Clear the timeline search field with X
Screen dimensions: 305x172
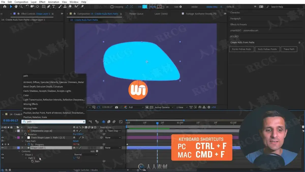click(x=84, y=122)
